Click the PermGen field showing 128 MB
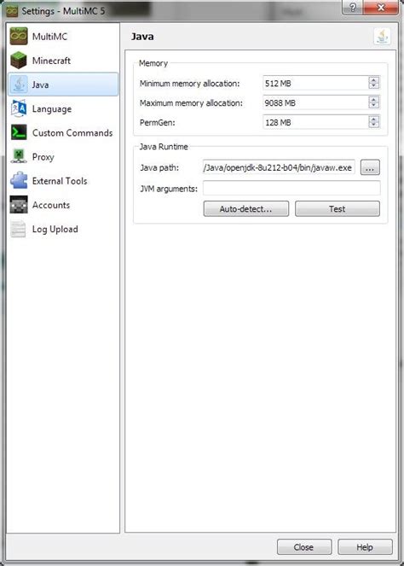The width and height of the screenshot is (404, 566). pos(315,122)
